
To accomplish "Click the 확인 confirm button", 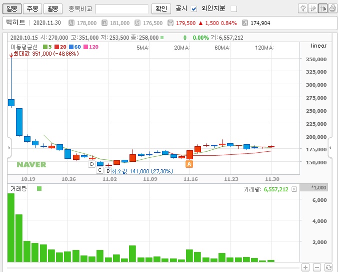I will point(161,9).
